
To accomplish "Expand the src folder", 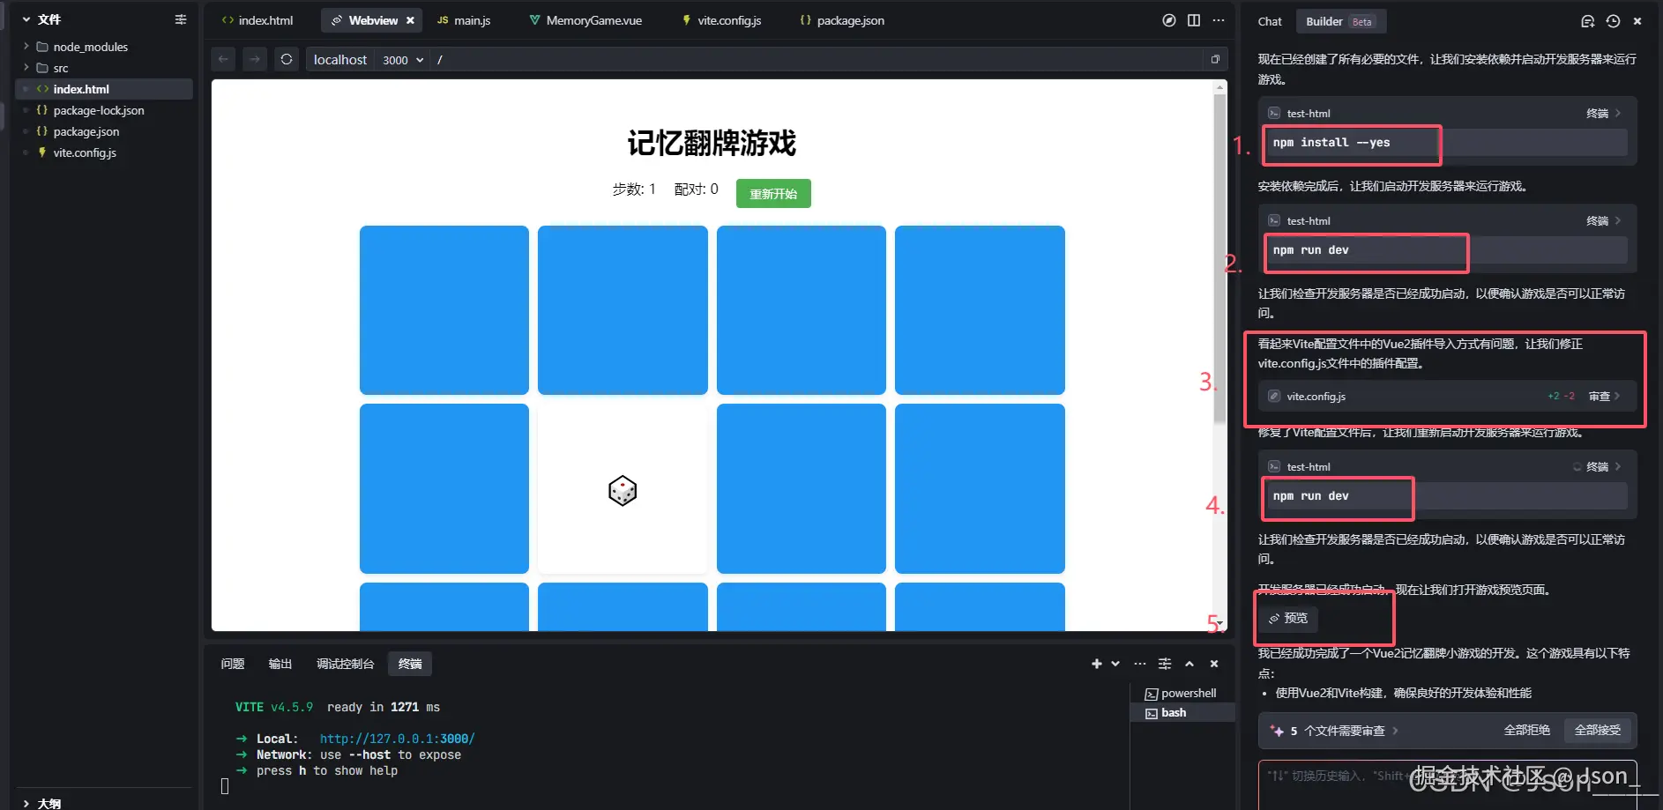I will (26, 68).
